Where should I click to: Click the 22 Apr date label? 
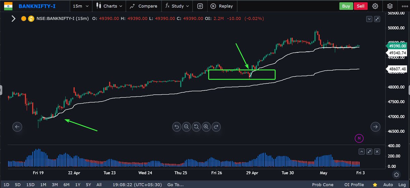74,173
